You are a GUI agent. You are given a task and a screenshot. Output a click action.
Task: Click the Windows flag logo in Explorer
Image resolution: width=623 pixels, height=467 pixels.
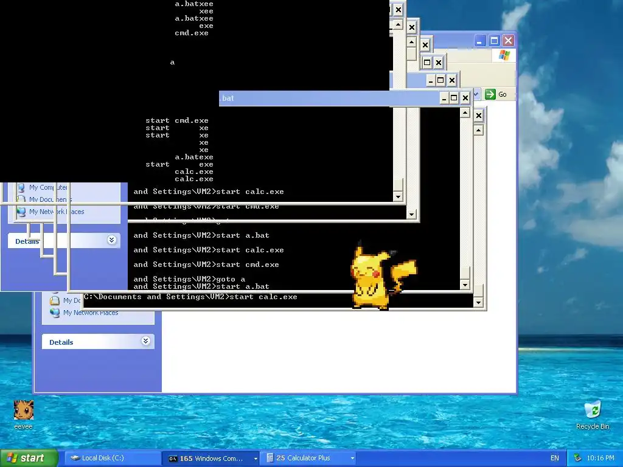coord(504,55)
